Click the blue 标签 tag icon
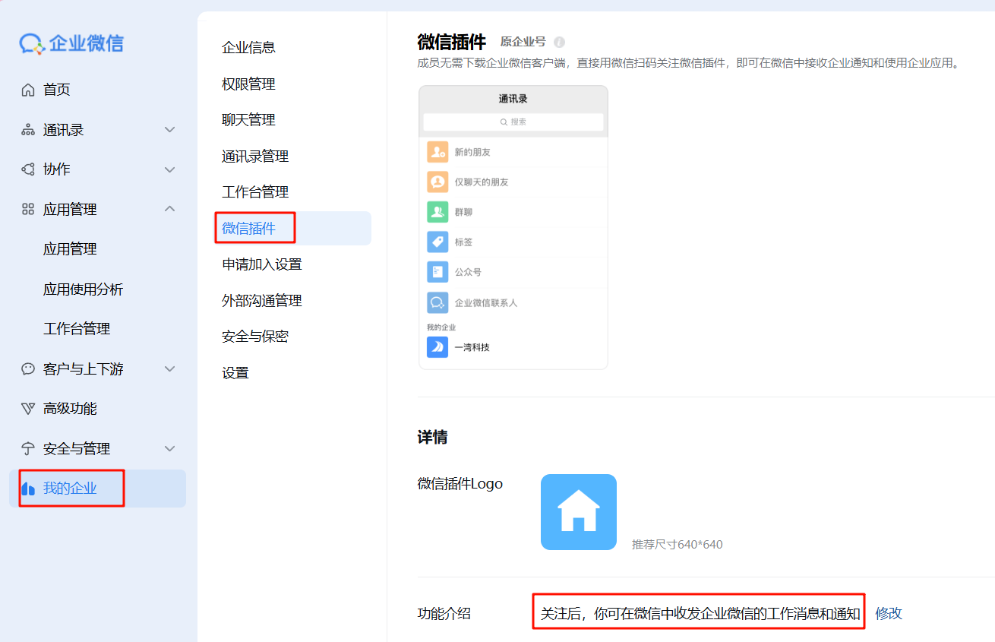This screenshot has height=642, width=995. pyautogui.click(x=437, y=242)
